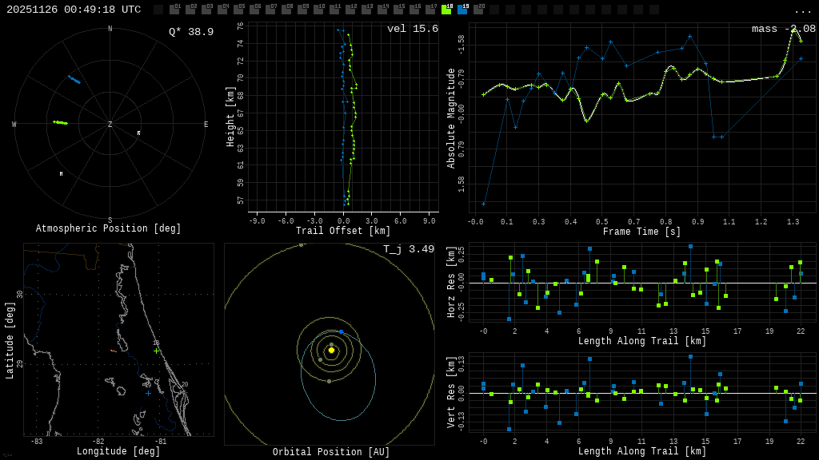Image resolution: width=819 pixels, height=460 pixels.
Task: Open the ellipsis menu at top right
Action: pos(802,10)
